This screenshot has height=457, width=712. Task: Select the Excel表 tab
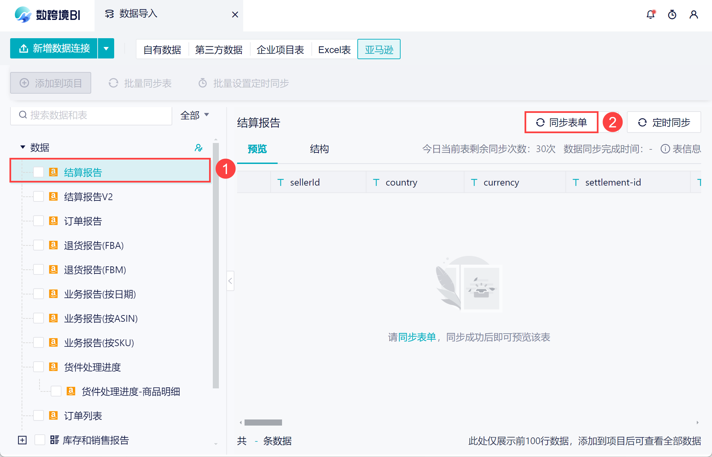pos(334,50)
